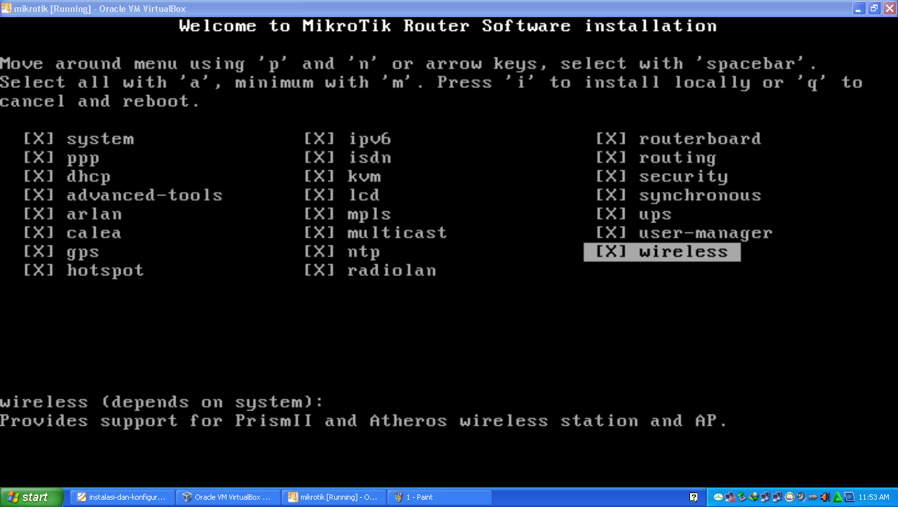Select the ntp package entry
The width and height of the screenshot is (898, 507).
(342, 252)
